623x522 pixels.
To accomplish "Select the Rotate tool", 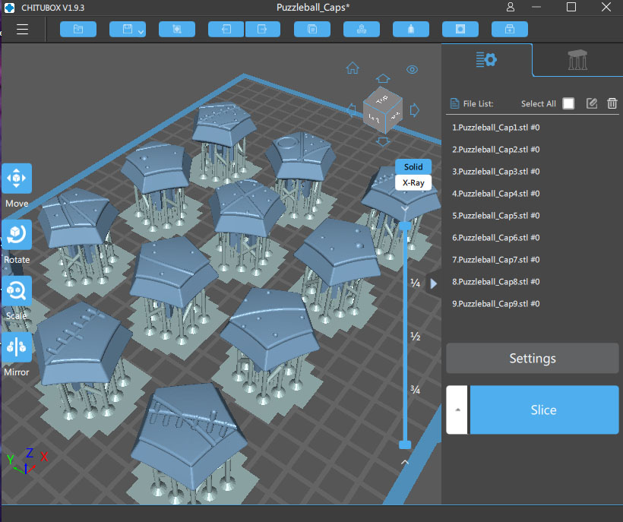I will click(x=17, y=236).
